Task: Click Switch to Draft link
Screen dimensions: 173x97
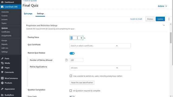Action: [x=136, y=19]
